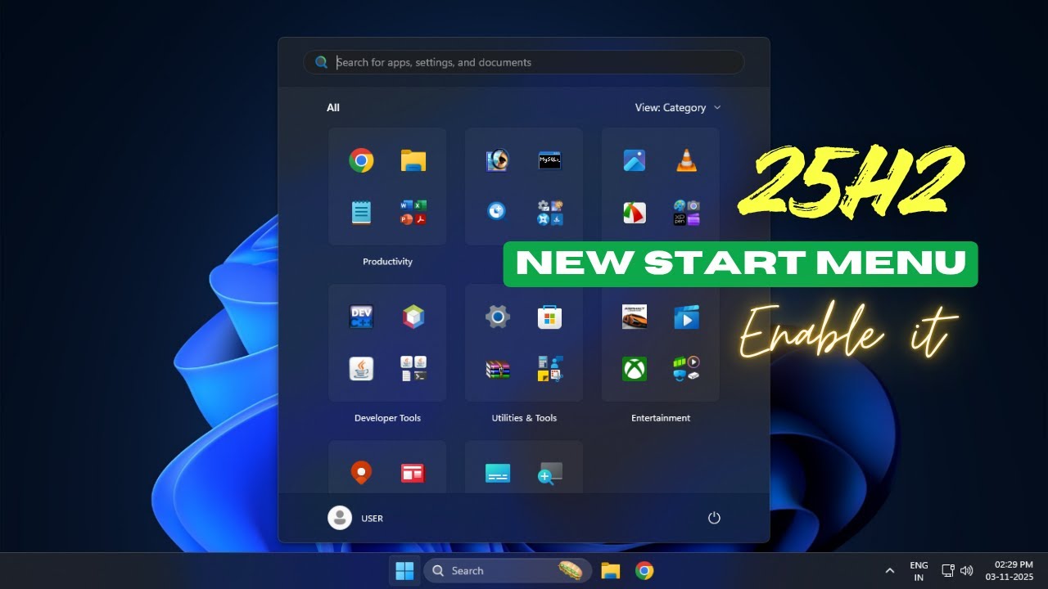Open the red-green FastStone capture app

tap(634, 213)
